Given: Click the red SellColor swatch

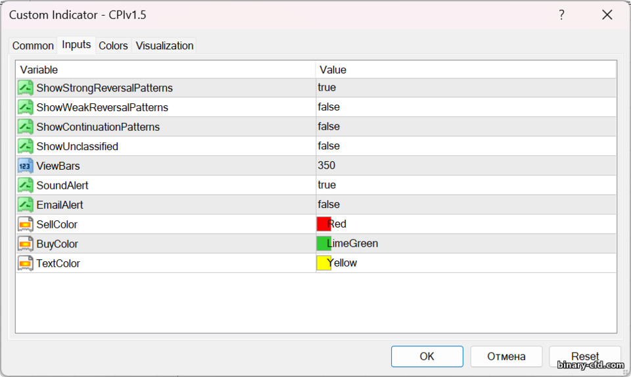Looking at the screenshot, I should (323, 224).
